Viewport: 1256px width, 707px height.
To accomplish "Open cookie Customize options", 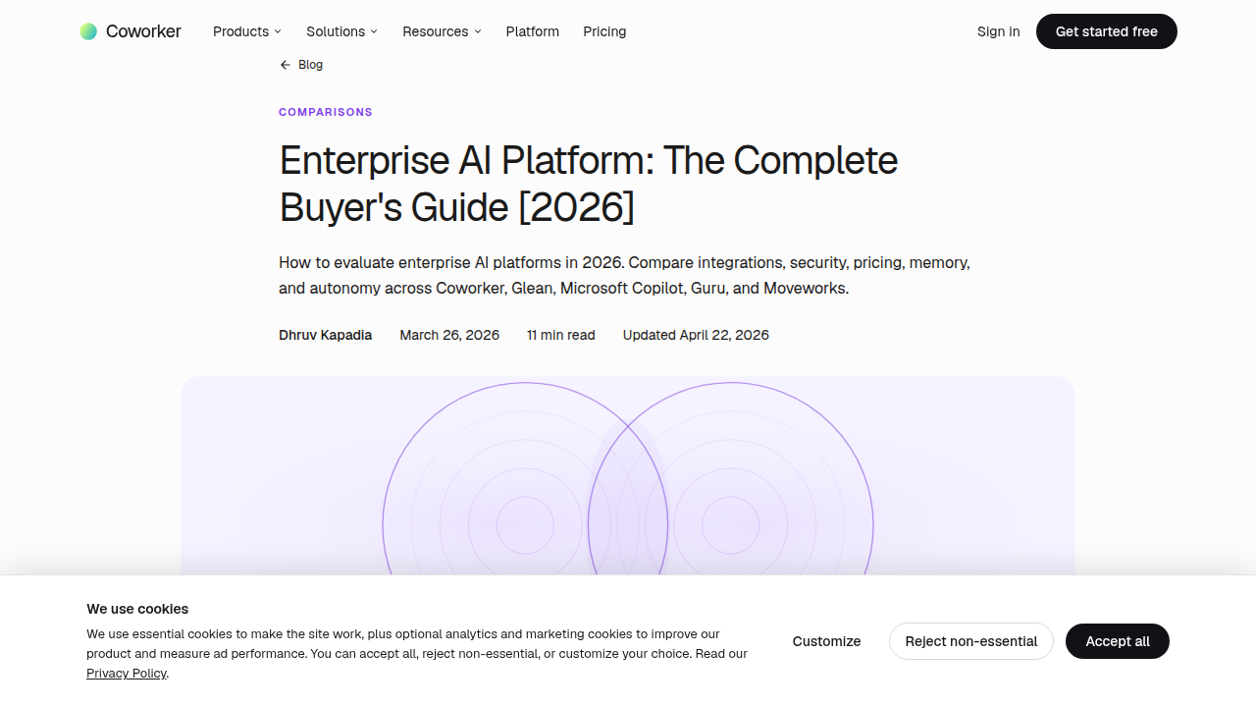I will click(826, 641).
